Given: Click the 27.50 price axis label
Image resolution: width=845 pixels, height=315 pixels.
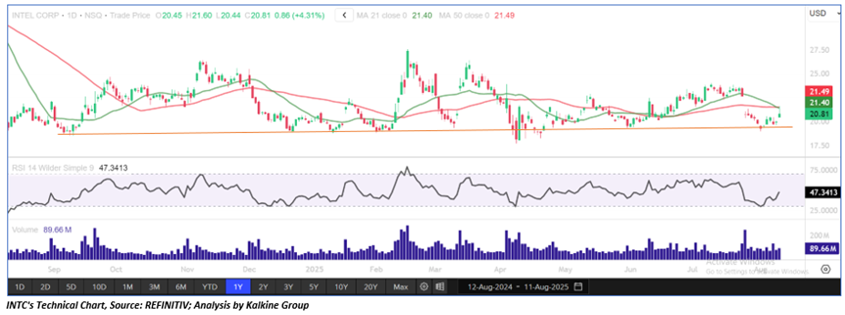Looking at the screenshot, I should (x=819, y=50).
